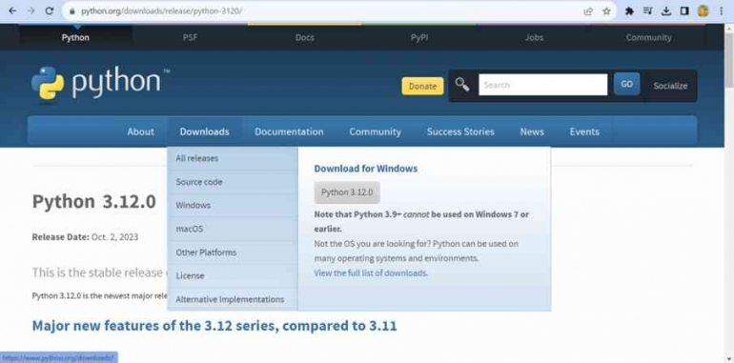Click the Python logo
The image size is (734, 363).
[x=100, y=83]
